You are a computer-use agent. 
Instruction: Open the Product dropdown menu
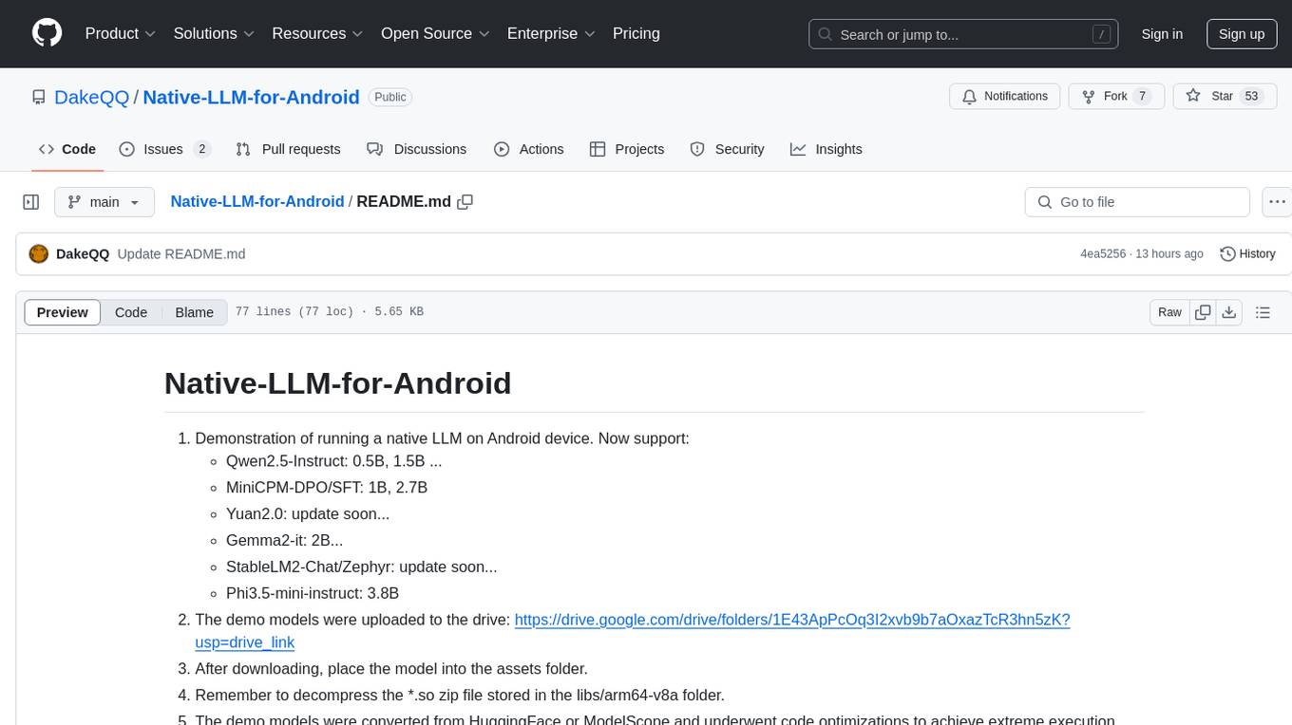click(x=121, y=33)
